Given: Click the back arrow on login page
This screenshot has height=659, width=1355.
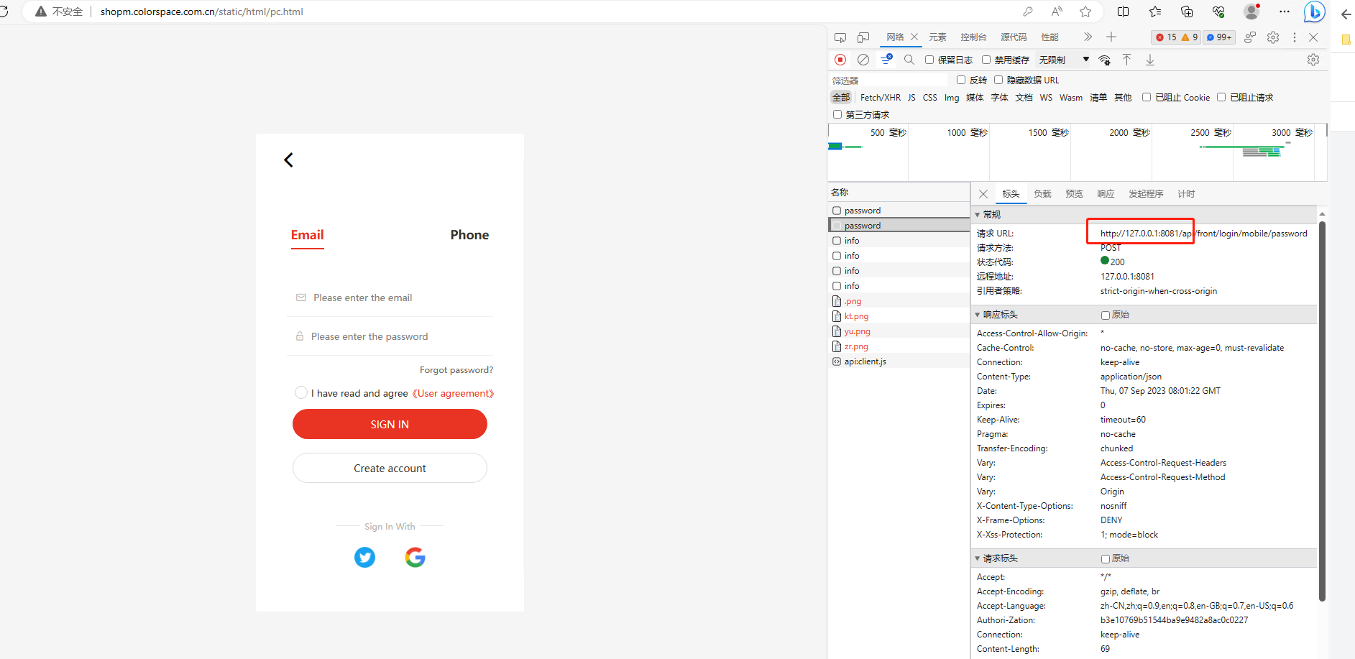Looking at the screenshot, I should 288,160.
